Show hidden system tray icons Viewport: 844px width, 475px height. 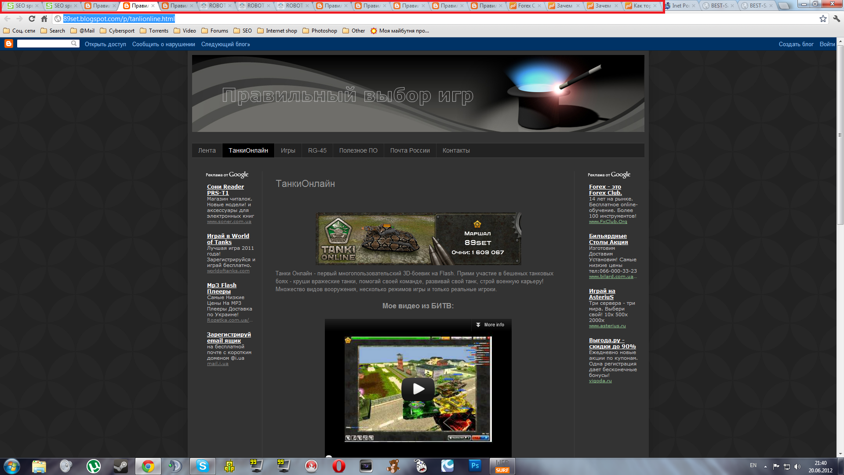(x=765, y=466)
